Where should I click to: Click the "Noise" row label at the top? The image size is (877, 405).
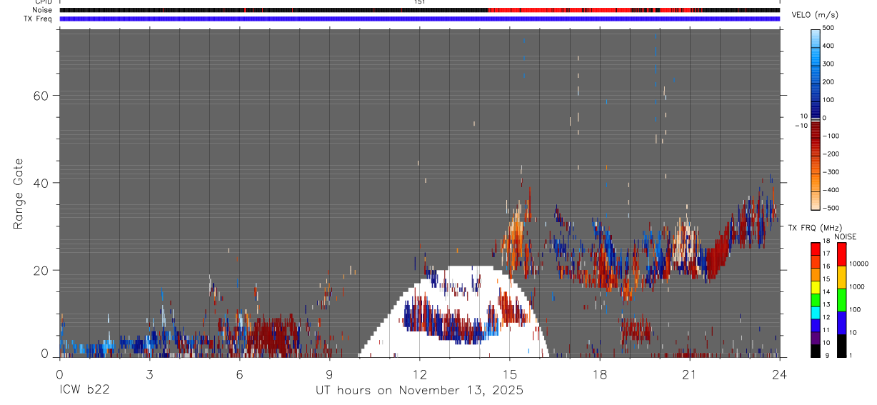pos(42,10)
